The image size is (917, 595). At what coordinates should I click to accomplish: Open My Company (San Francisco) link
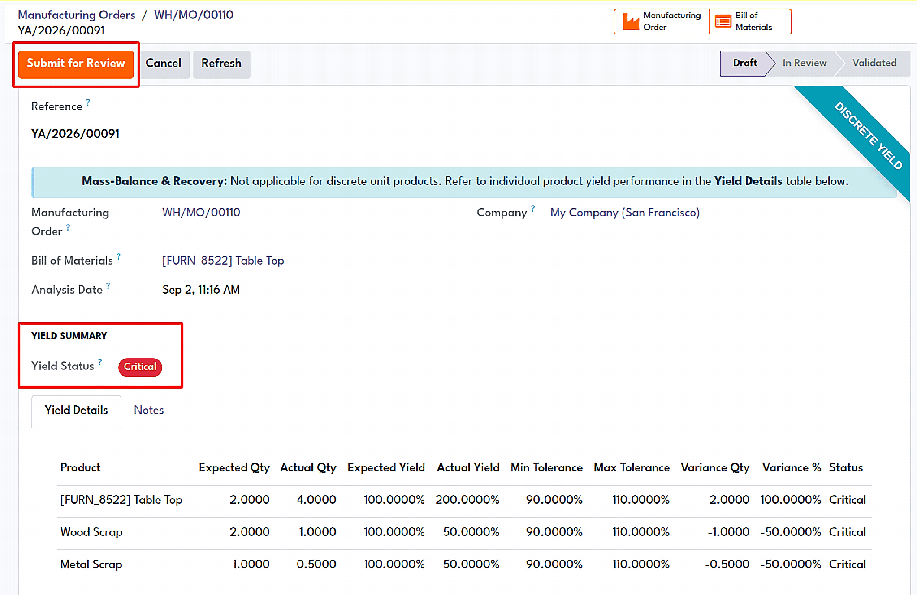click(x=625, y=213)
